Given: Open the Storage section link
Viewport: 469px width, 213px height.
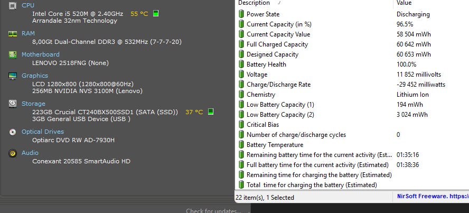Looking at the screenshot, I should point(33,104).
